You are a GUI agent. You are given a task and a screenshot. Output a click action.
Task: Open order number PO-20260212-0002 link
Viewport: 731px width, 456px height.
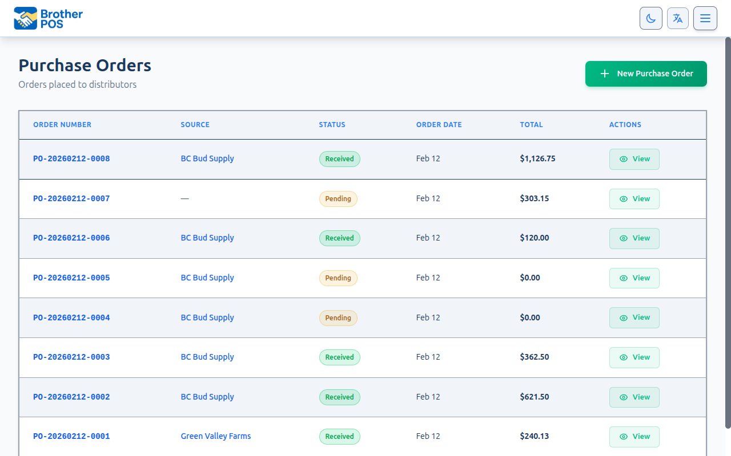(71, 397)
